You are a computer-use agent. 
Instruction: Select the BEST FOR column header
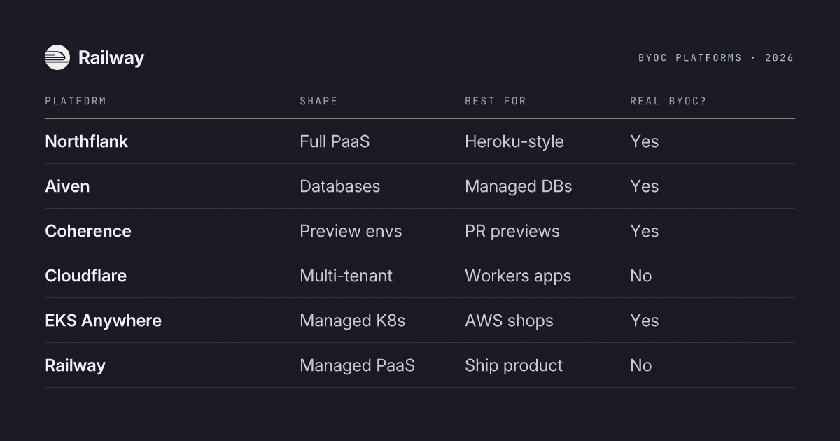point(496,101)
